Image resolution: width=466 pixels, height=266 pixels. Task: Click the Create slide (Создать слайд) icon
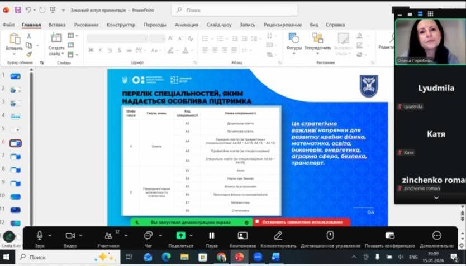[x=56, y=38]
